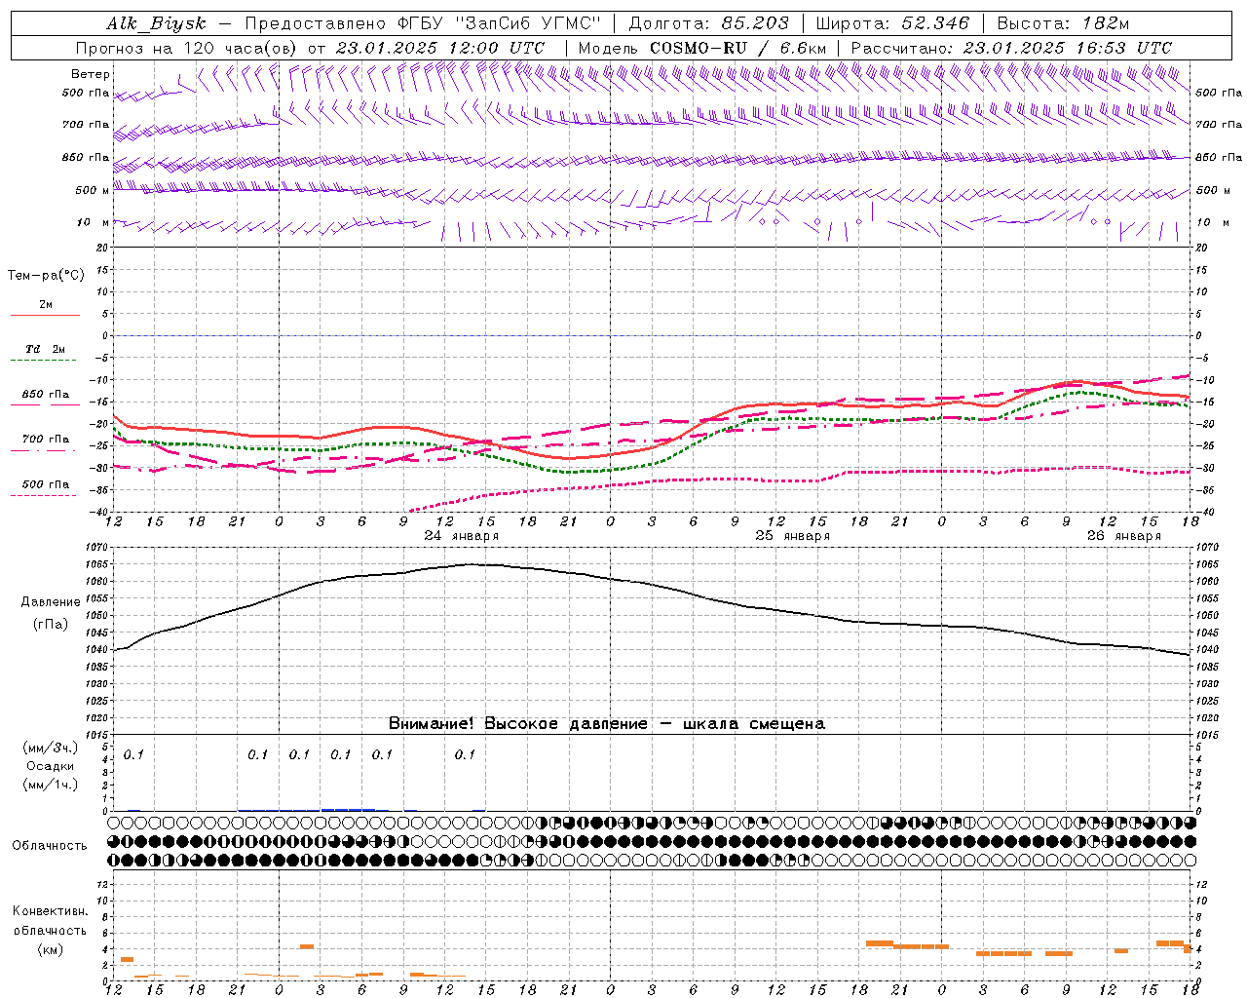
Task: Click the '(мм/1ч.)' precipitation unit label
Action: (x=51, y=785)
